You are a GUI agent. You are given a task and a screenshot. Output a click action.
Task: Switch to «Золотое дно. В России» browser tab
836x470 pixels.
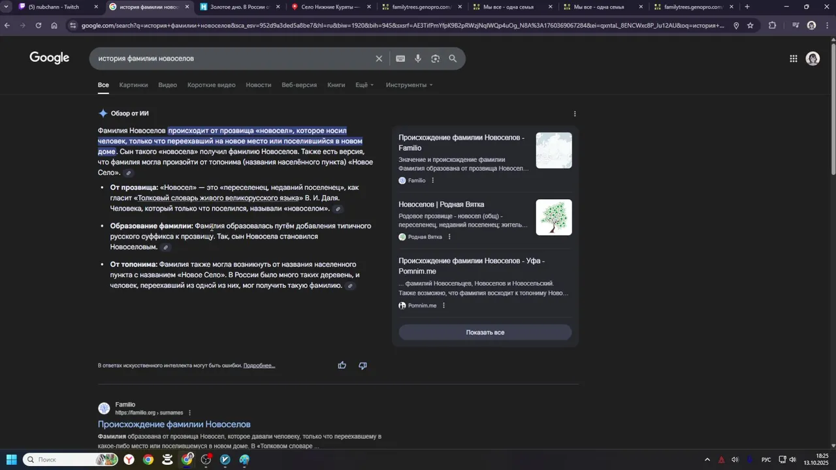click(x=240, y=7)
